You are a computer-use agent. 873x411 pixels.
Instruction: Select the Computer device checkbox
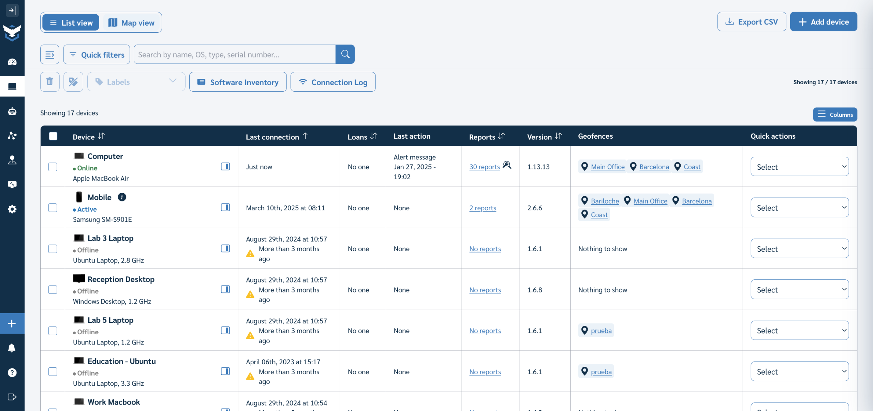tap(53, 167)
